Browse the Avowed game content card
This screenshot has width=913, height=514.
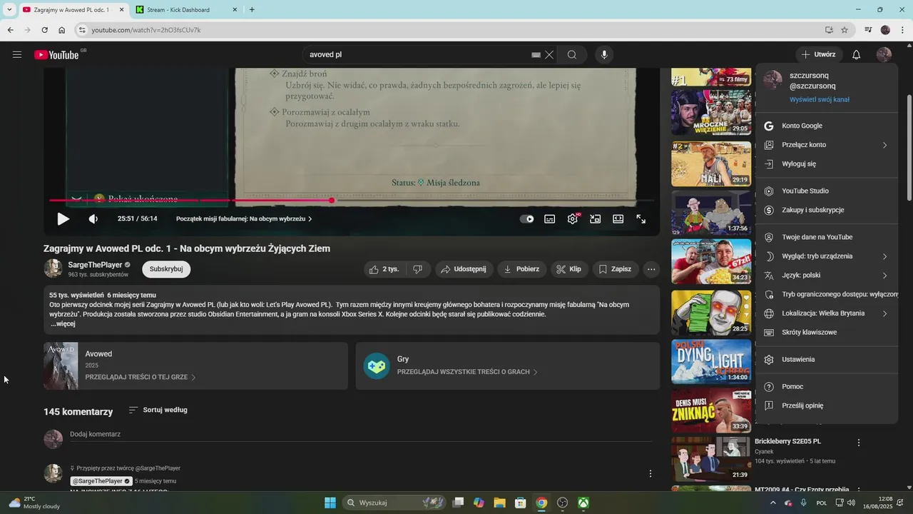click(195, 366)
